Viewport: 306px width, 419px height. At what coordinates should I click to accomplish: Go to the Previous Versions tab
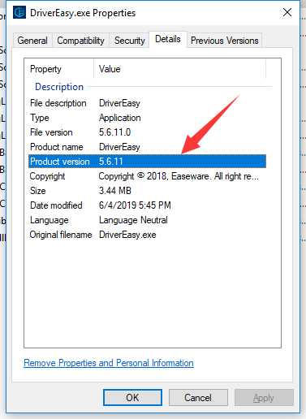pyautogui.click(x=225, y=41)
